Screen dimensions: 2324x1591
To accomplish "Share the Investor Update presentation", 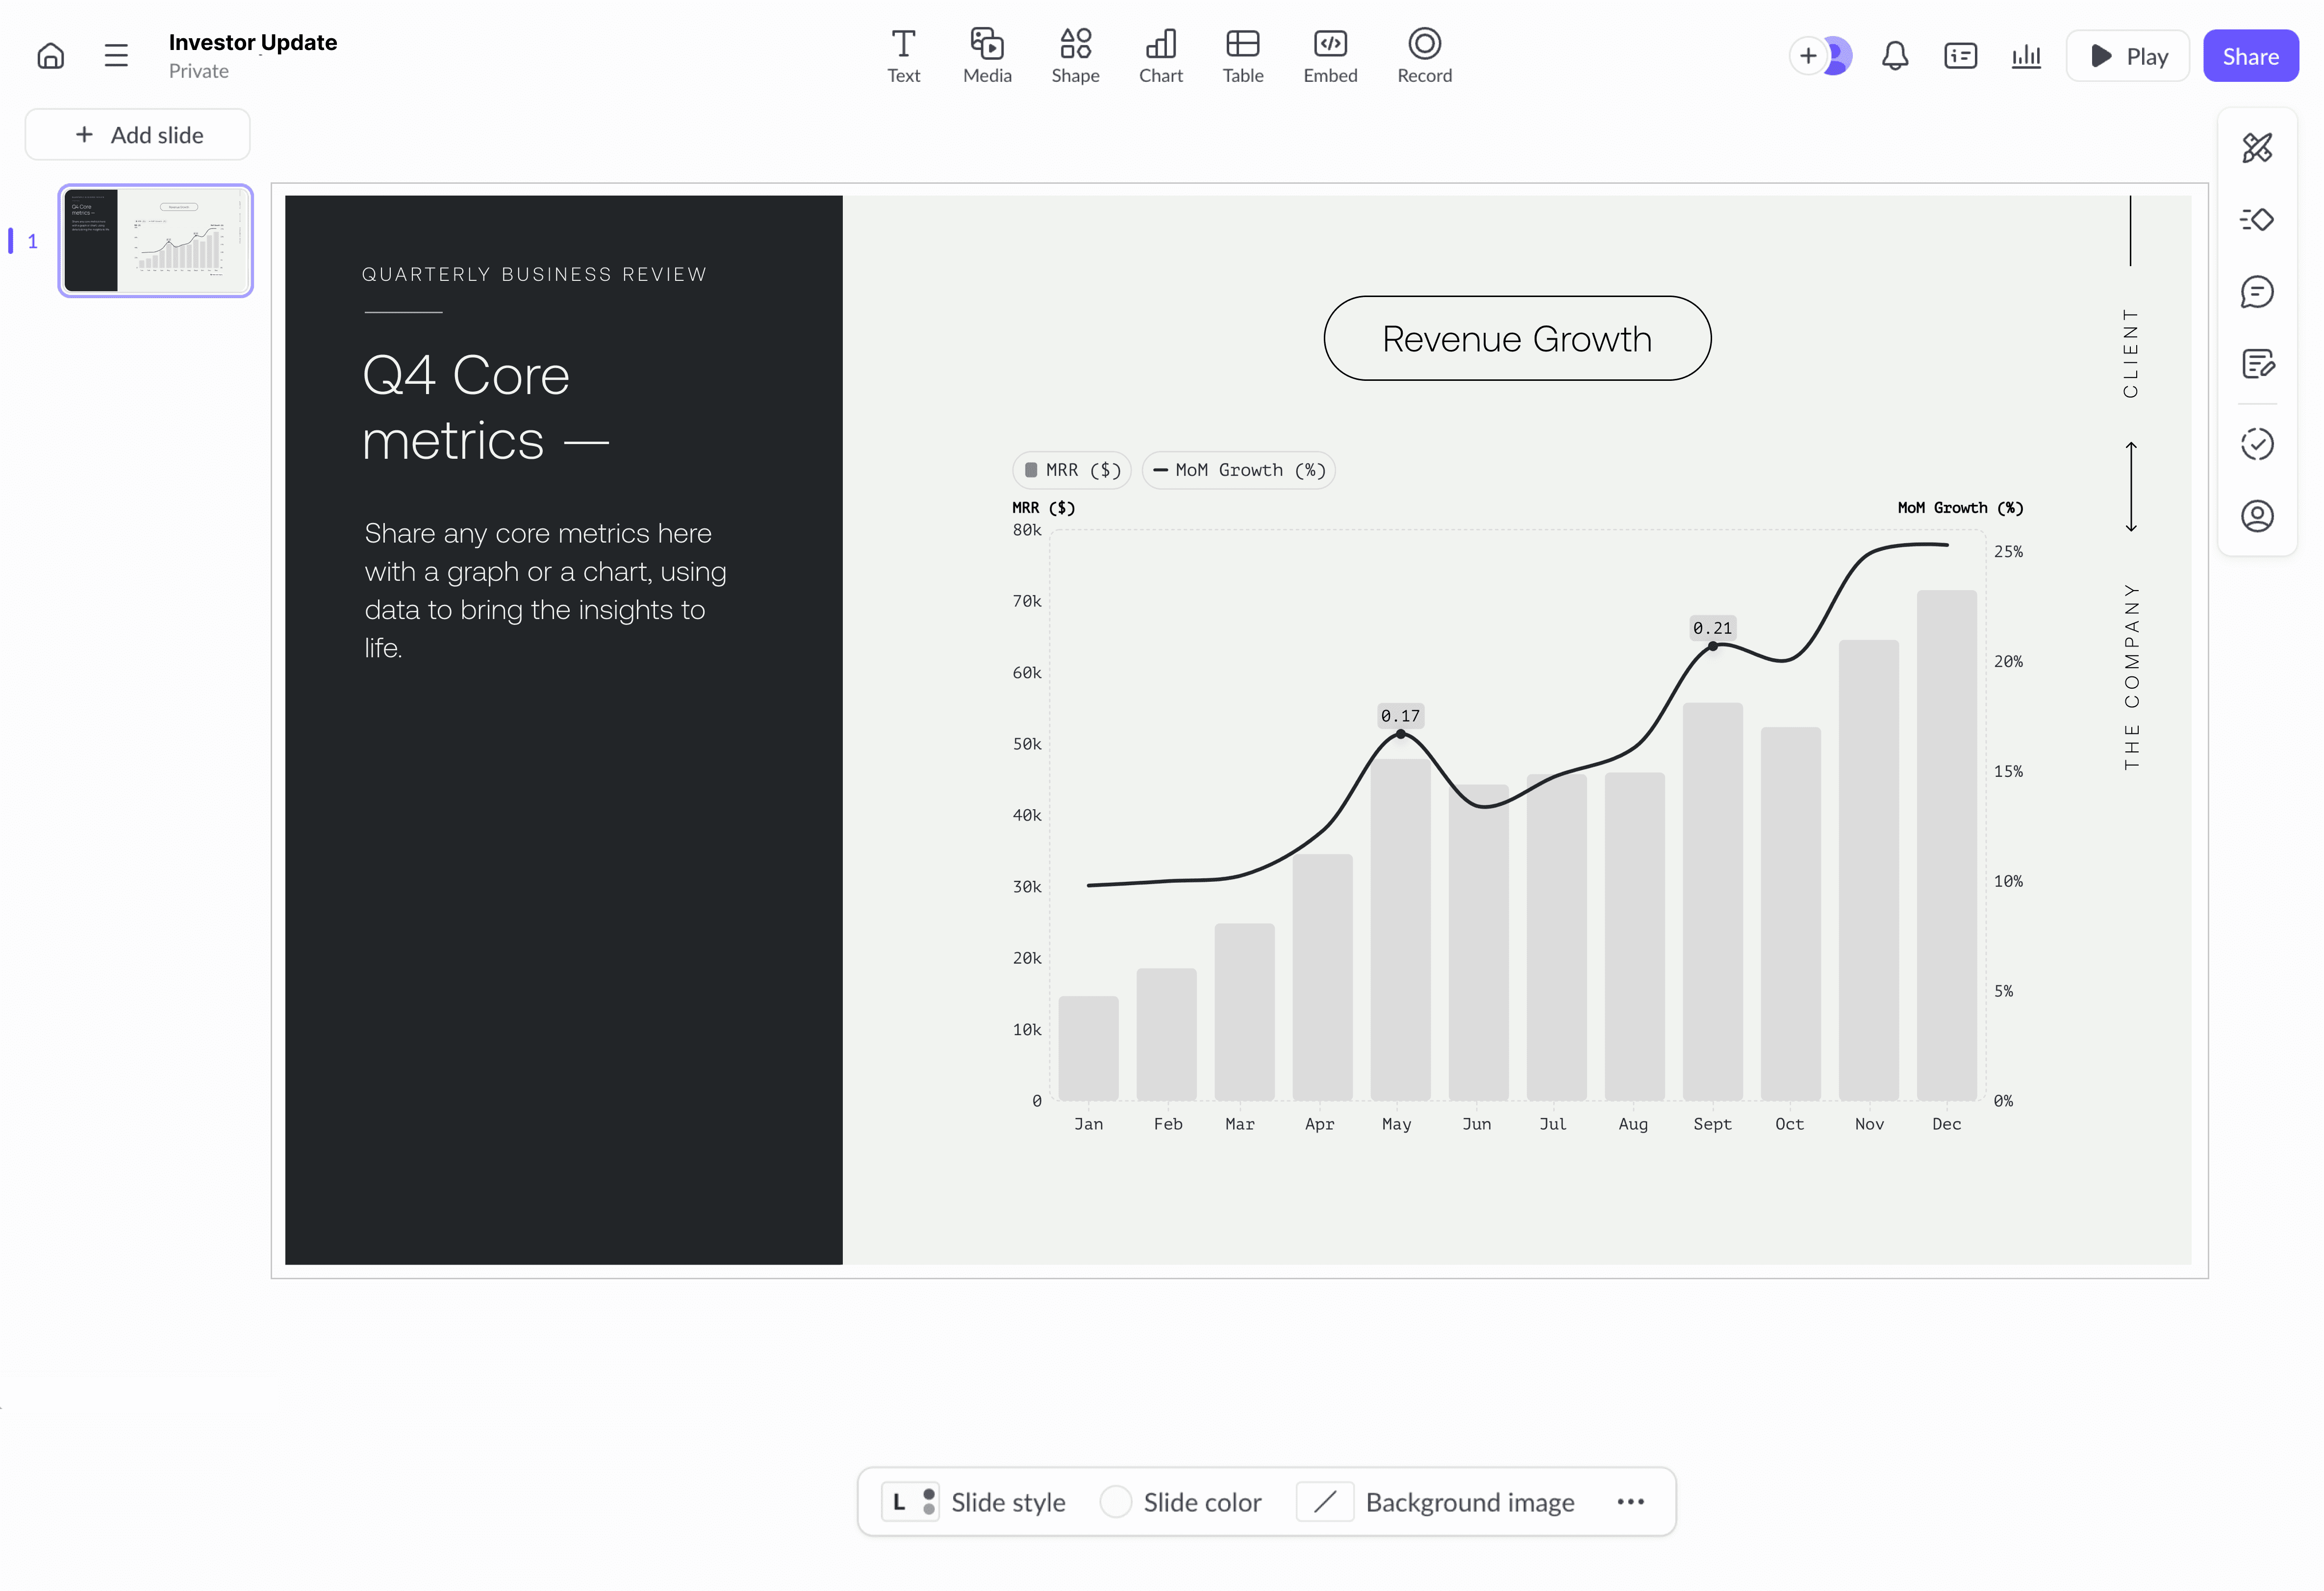I will pos(2250,55).
